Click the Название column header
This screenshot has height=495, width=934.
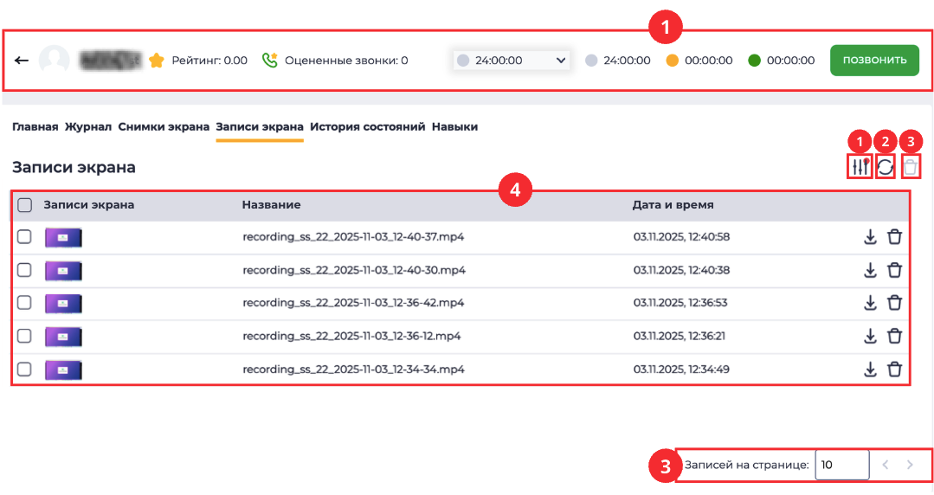tap(271, 205)
